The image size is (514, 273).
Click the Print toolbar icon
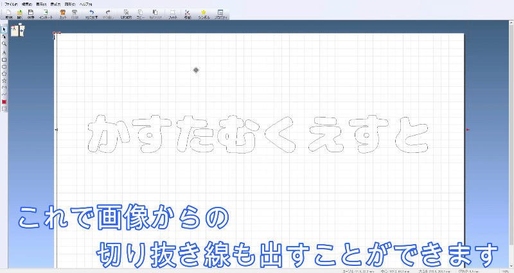(x=75, y=14)
